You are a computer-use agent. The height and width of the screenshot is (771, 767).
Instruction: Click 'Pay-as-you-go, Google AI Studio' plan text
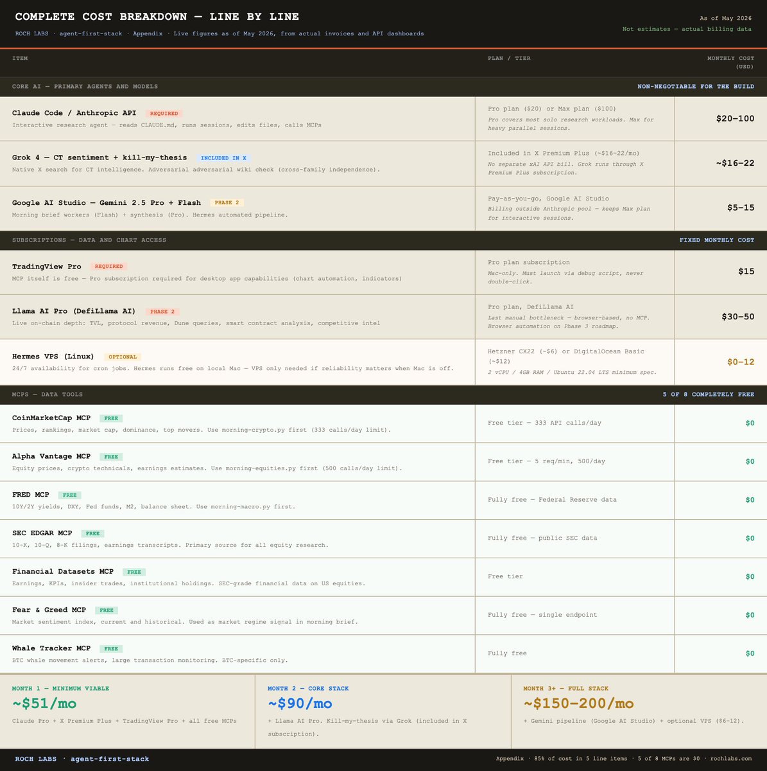pos(548,199)
